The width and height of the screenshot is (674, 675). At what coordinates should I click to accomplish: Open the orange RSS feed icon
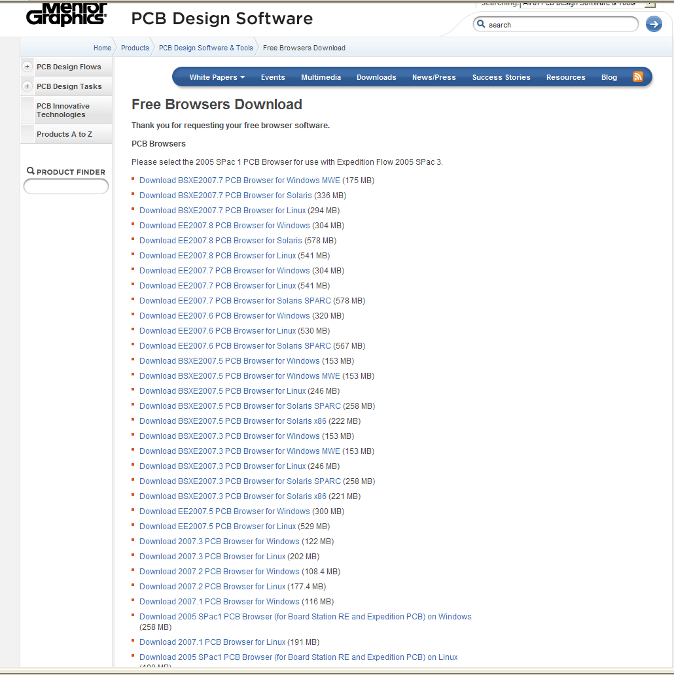pyautogui.click(x=638, y=77)
